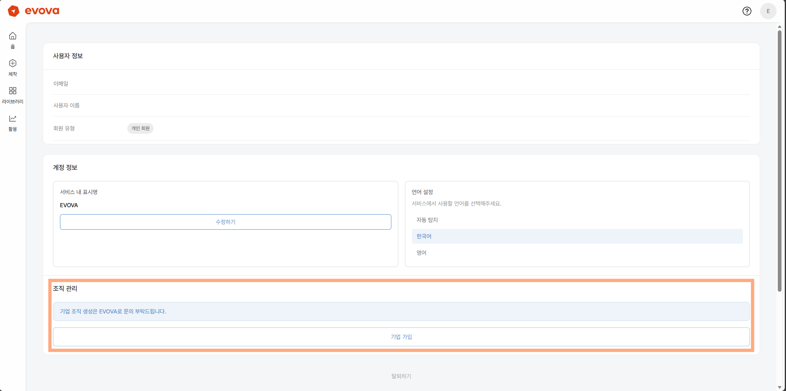Open the Library (라이브러리) sidebar icon
Screen dimensions: 786x391
pyautogui.click(x=13, y=91)
